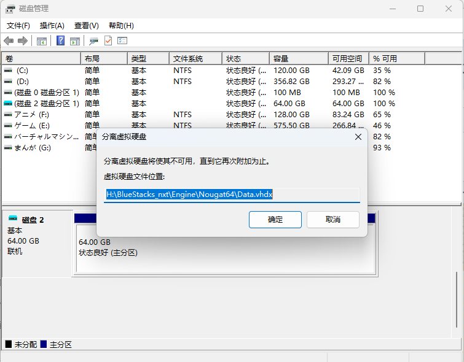Click the 93 % available cell
This screenshot has height=362, width=464.
click(x=382, y=148)
